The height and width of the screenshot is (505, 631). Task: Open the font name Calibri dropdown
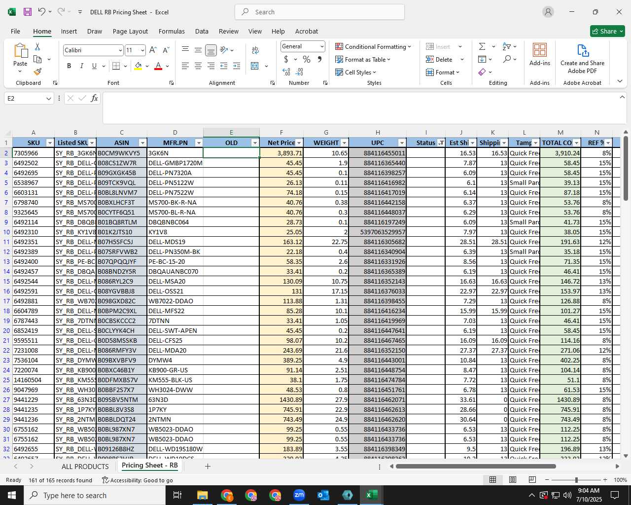coord(120,50)
